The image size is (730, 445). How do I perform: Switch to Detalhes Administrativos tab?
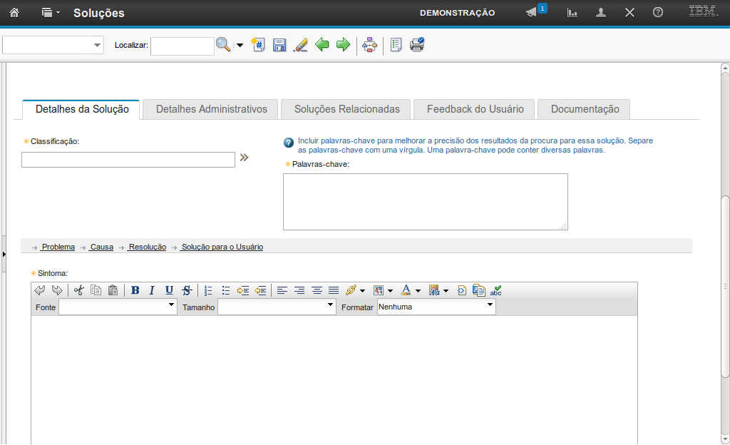(x=212, y=109)
